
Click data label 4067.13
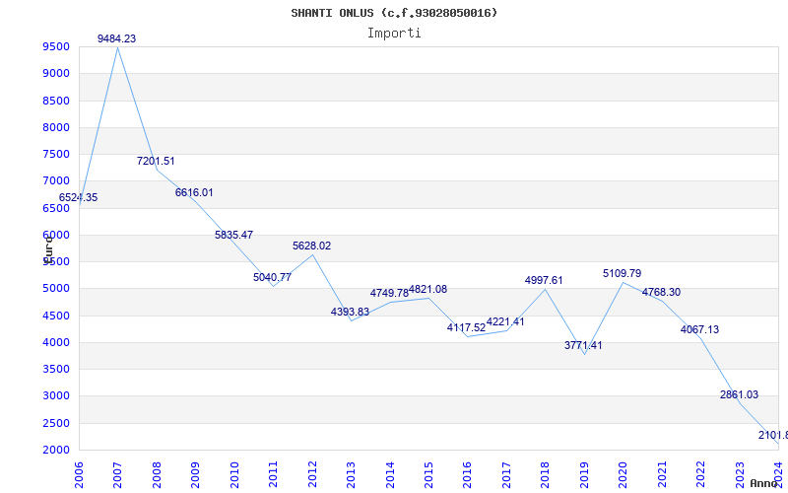699,330
